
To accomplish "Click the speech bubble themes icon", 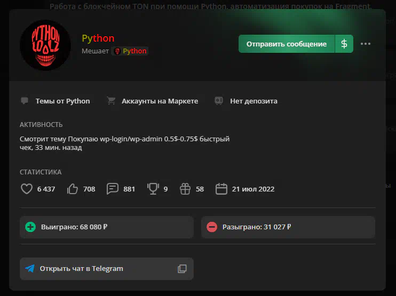I will (25, 101).
